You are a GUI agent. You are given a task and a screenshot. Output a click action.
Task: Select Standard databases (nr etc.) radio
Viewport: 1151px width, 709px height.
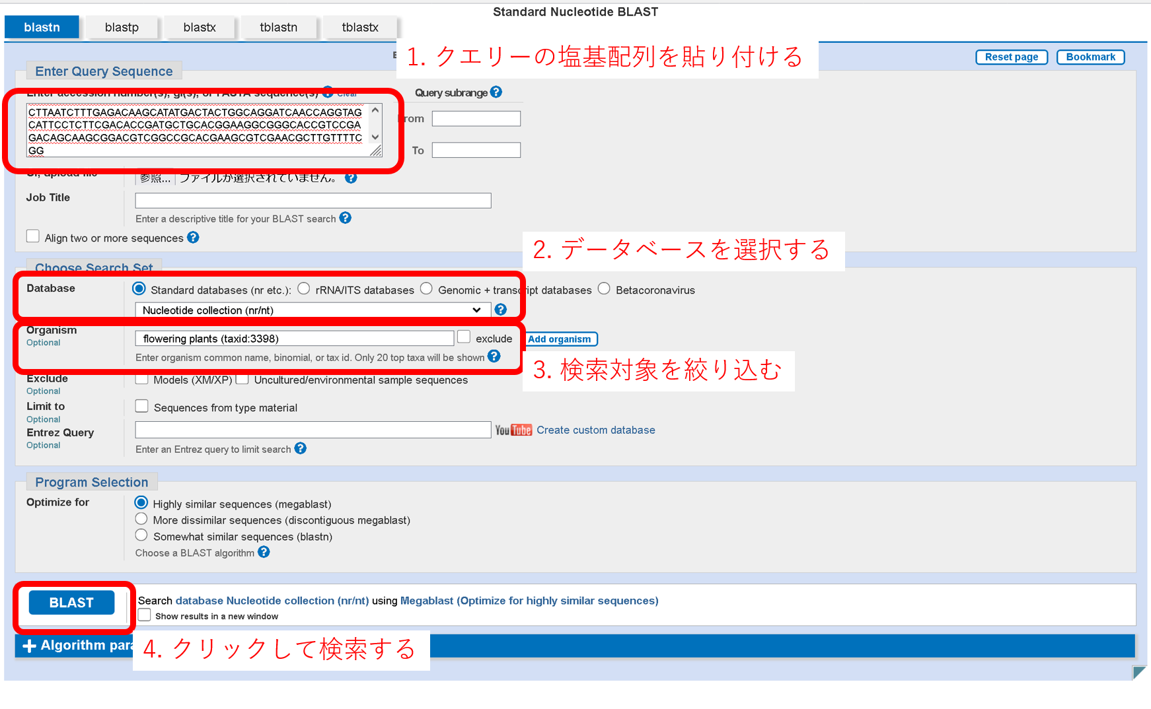(x=139, y=288)
